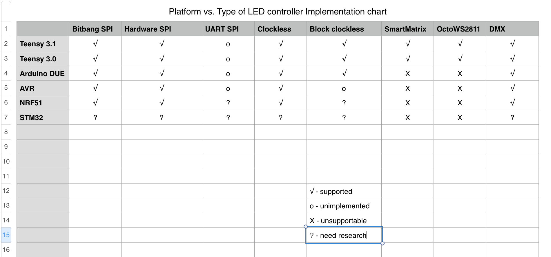551x257 pixels.
Task: Click the DMX column header cell
Action: [x=512, y=29]
